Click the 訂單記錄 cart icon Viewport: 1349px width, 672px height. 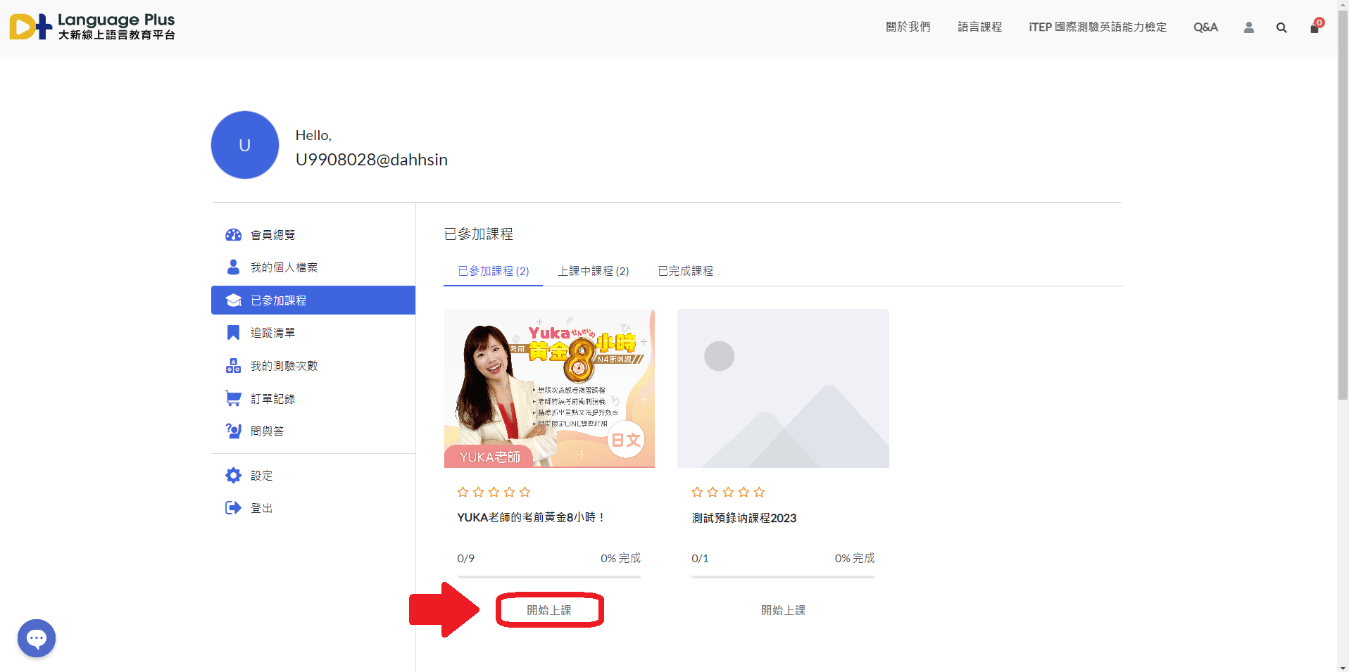pyautogui.click(x=233, y=398)
